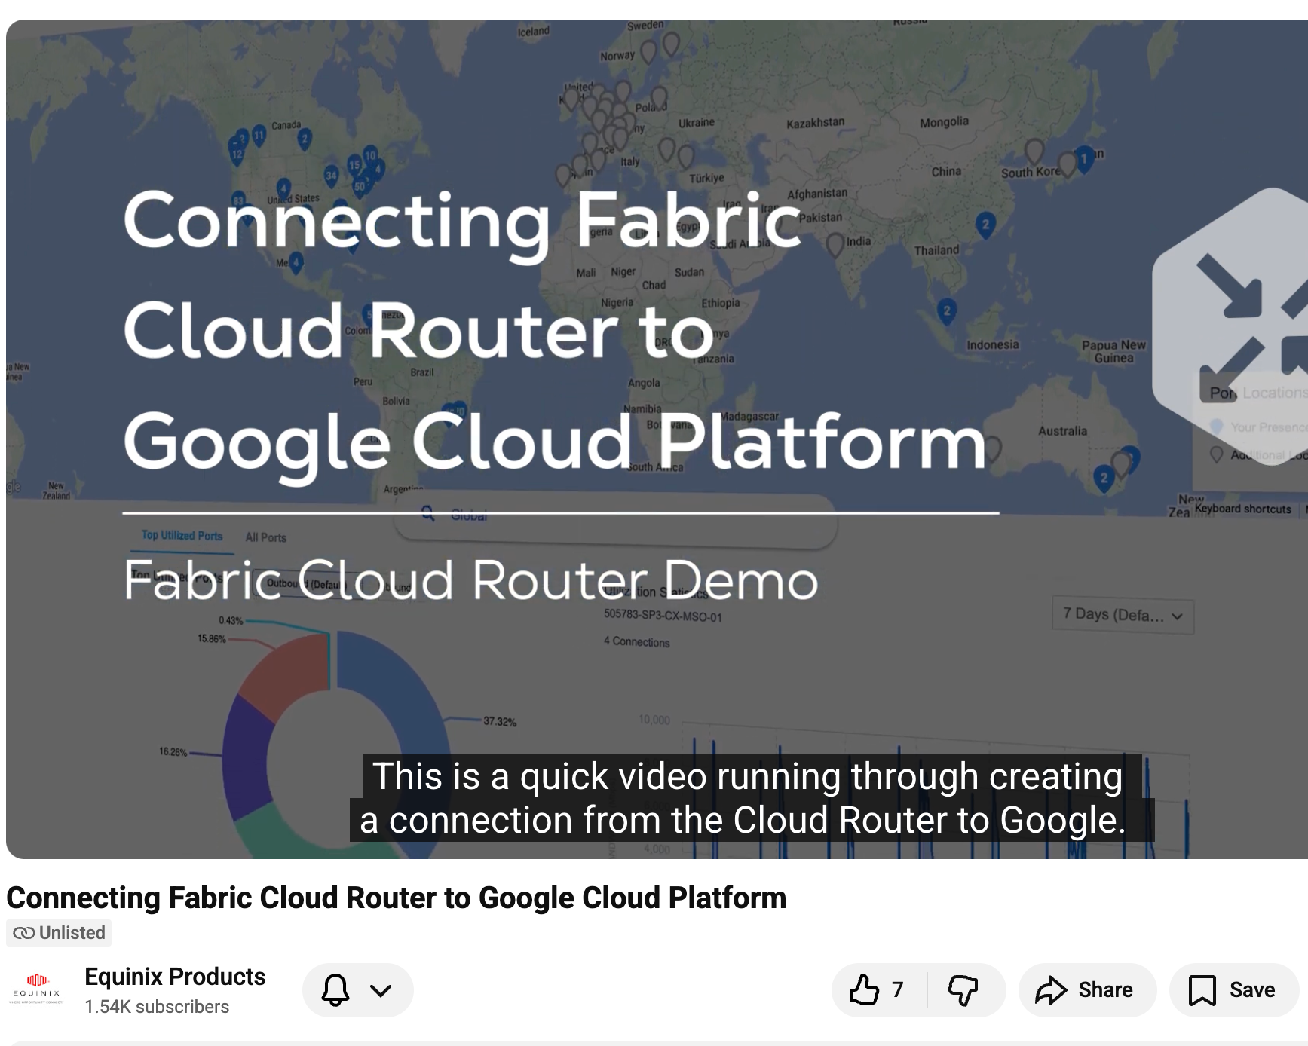Click the notification bell icon

336,989
